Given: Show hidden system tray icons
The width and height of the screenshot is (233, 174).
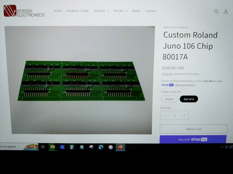Looking at the screenshot, I should coord(222,147).
